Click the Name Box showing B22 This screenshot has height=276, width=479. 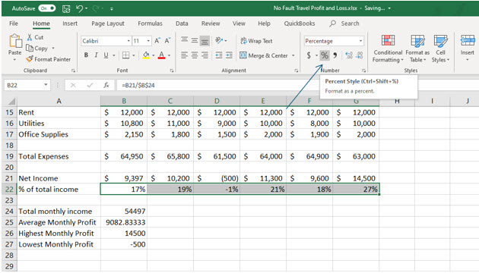24,85
